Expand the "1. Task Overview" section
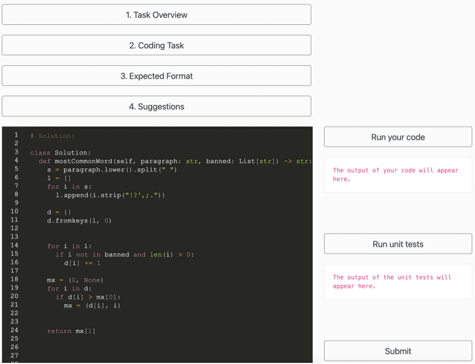475x364 pixels. tap(156, 15)
